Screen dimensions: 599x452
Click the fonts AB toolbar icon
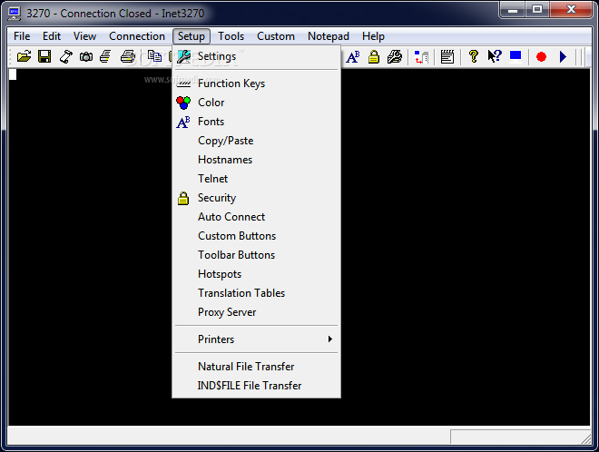tap(353, 57)
